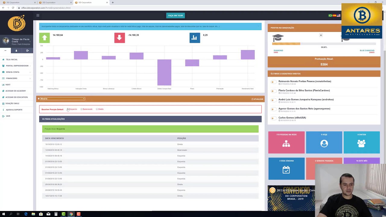Open Carlos Gomes (elliteUSA) entry
The image size is (386, 217).
click(292, 118)
